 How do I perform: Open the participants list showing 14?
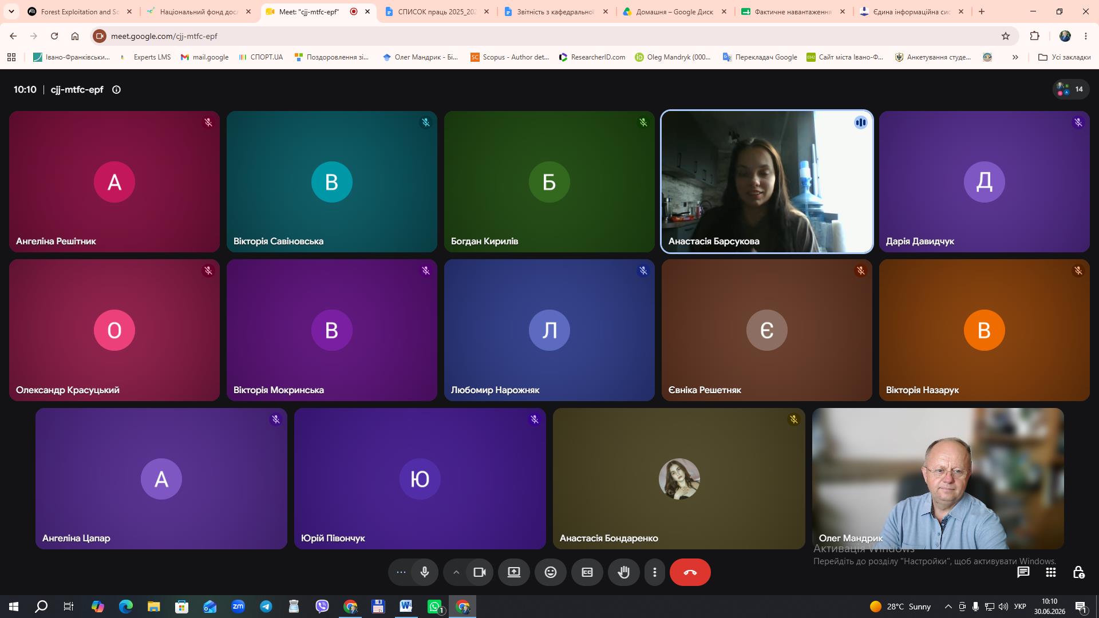click(1071, 89)
